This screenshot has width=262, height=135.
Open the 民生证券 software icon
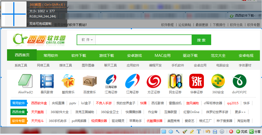coord(175,81)
